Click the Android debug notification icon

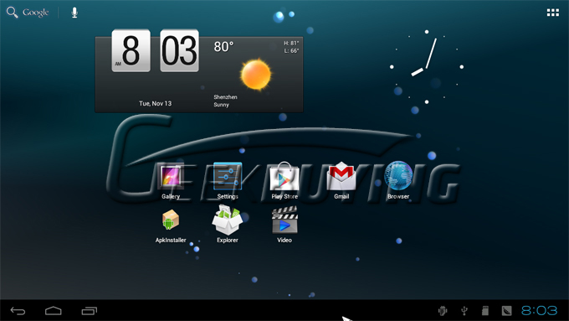tap(443, 310)
